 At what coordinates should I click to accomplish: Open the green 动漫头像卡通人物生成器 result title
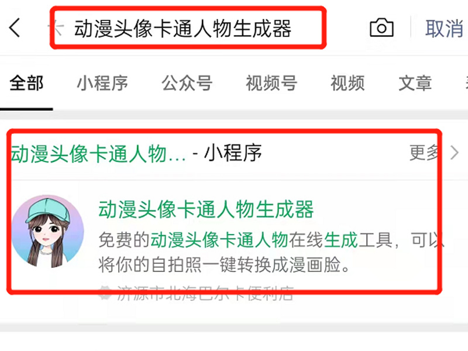click(x=206, y=209)
